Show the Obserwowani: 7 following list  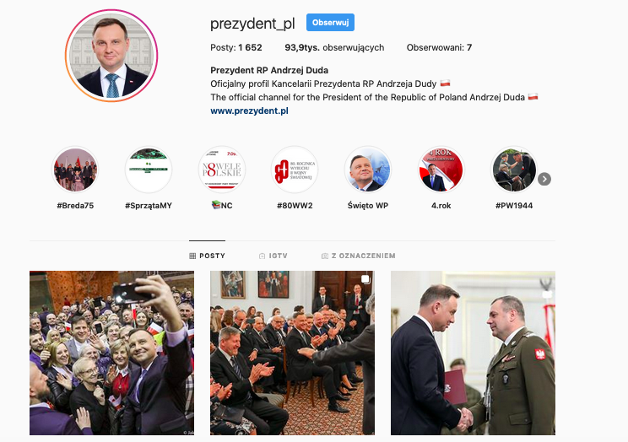point(440,47)
